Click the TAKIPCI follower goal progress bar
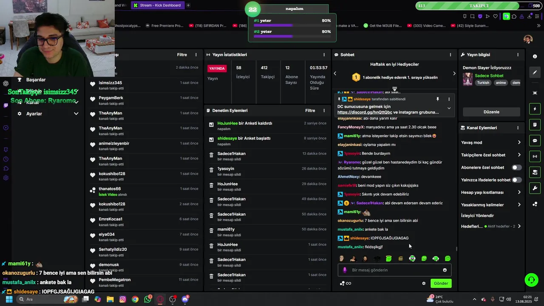Image resolution: width=544 pixels, height=306 pixels. click(x=479, y=6)
